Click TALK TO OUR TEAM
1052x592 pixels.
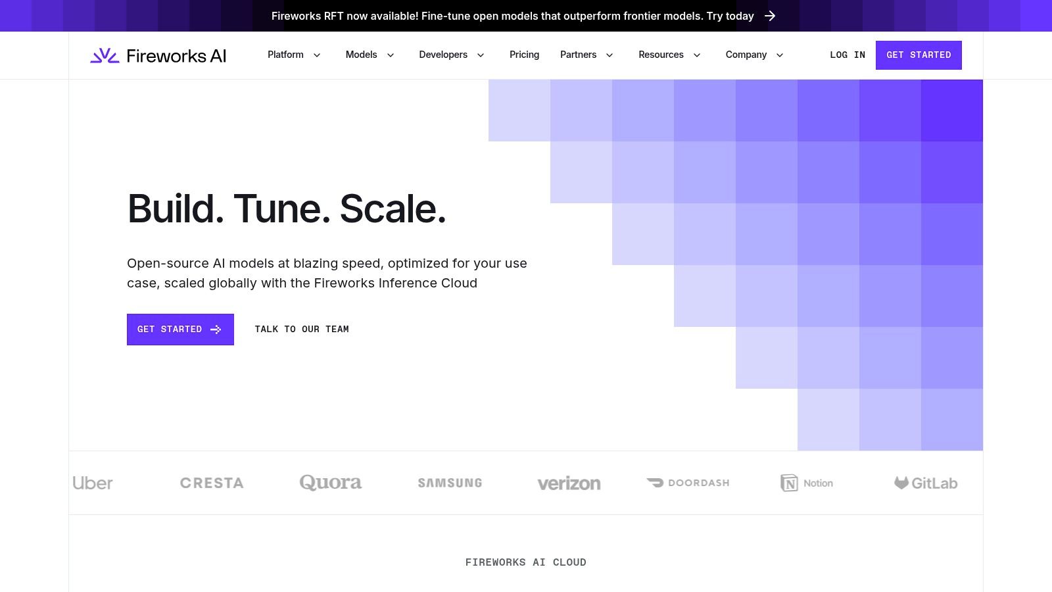302,330
